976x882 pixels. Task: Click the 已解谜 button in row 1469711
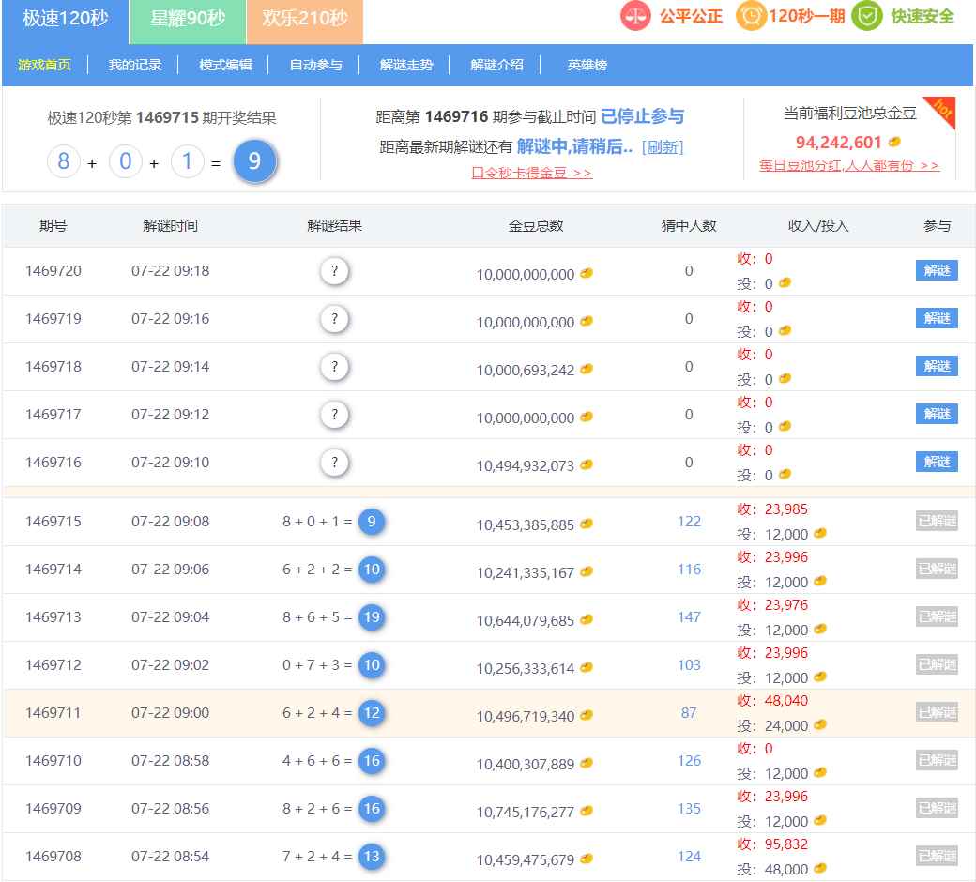click(x=937, y=712)
